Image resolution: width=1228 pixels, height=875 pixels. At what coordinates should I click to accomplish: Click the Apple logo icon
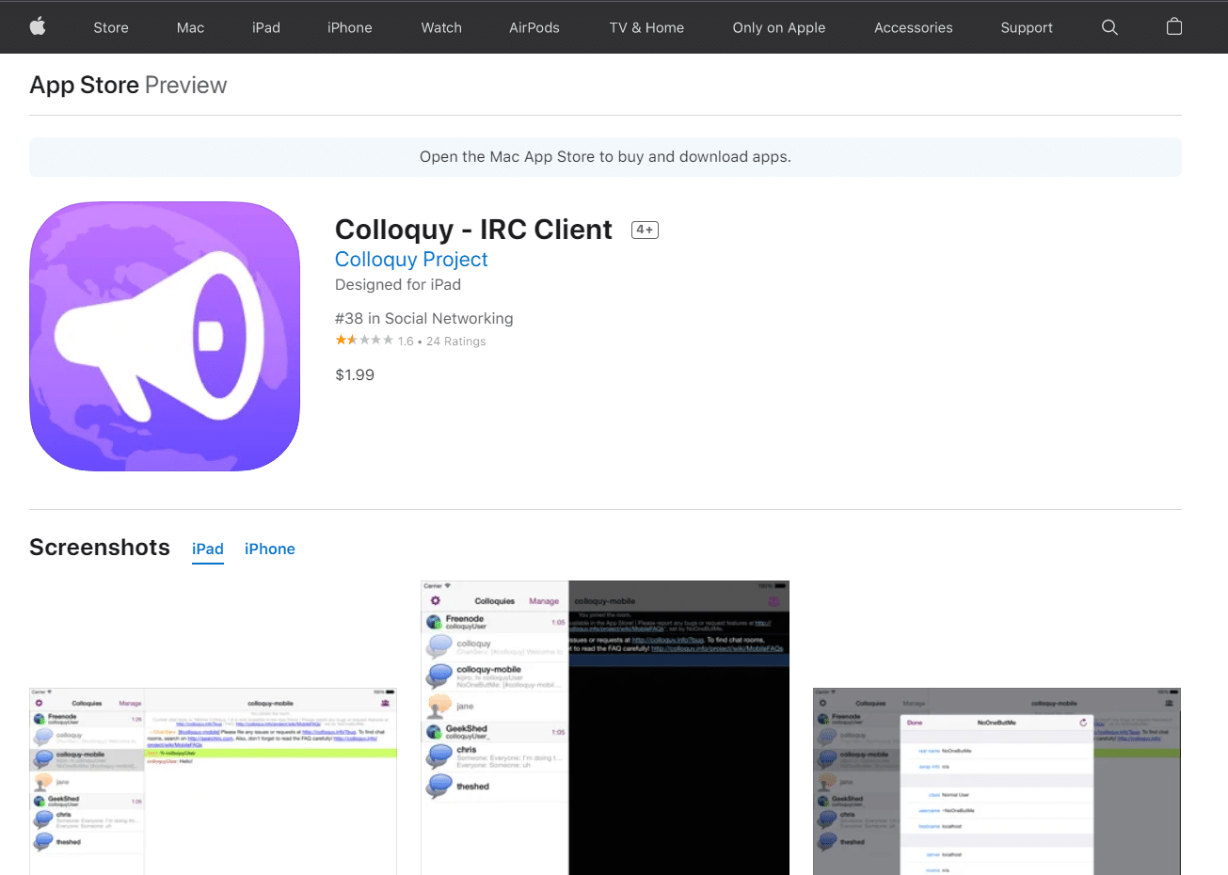38,26
